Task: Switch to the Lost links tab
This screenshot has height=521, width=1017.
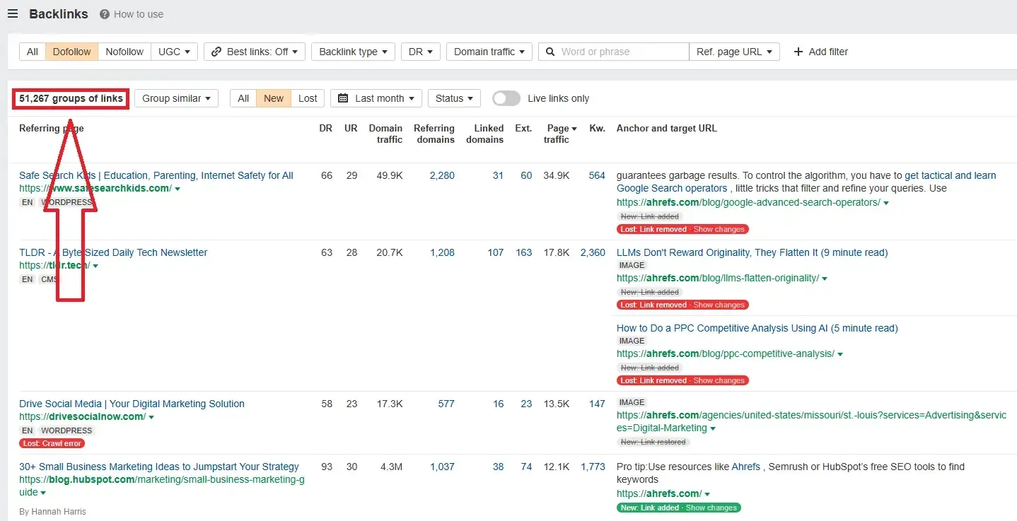Action: pyautogui.click(x=308, y=98)
